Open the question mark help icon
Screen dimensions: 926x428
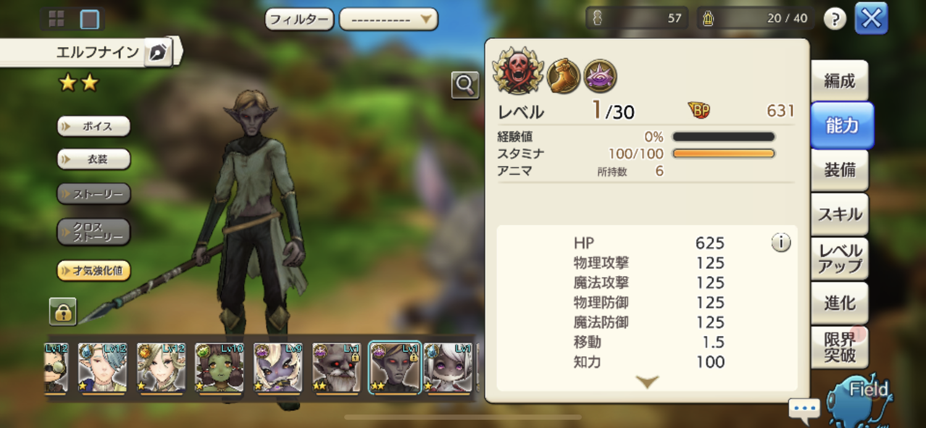coord(835,19)
